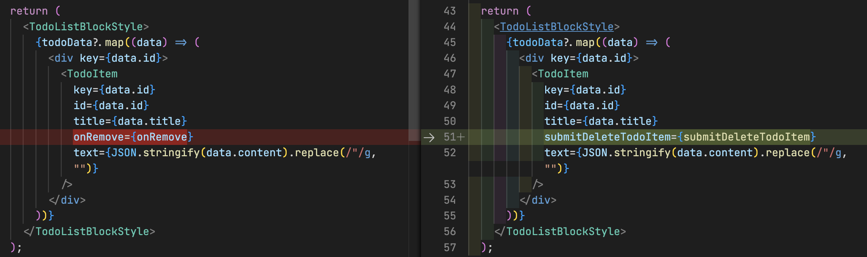Click '<TodoItem' on line 47
This screenshot has height=257, width=867.
560,74
